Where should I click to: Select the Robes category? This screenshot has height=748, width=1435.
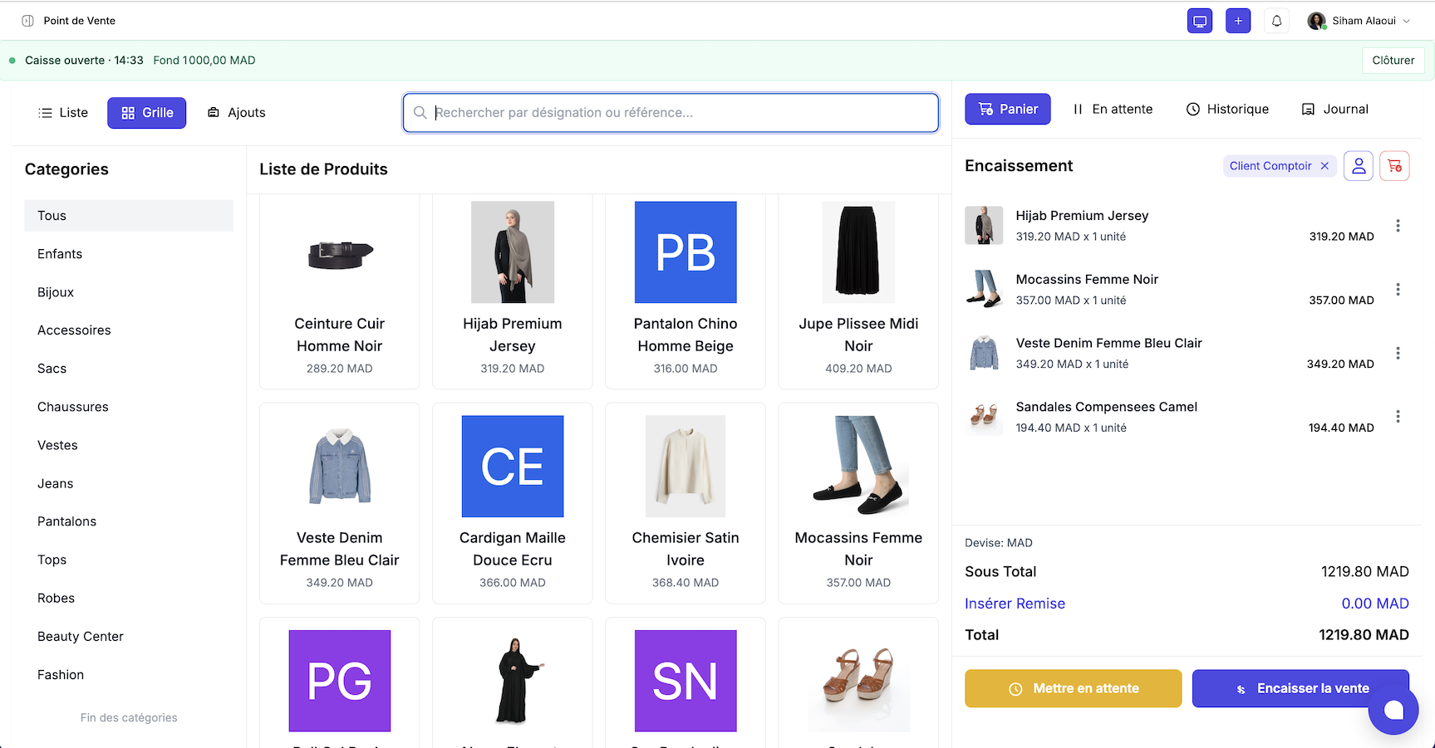click(x=129, y=598)
